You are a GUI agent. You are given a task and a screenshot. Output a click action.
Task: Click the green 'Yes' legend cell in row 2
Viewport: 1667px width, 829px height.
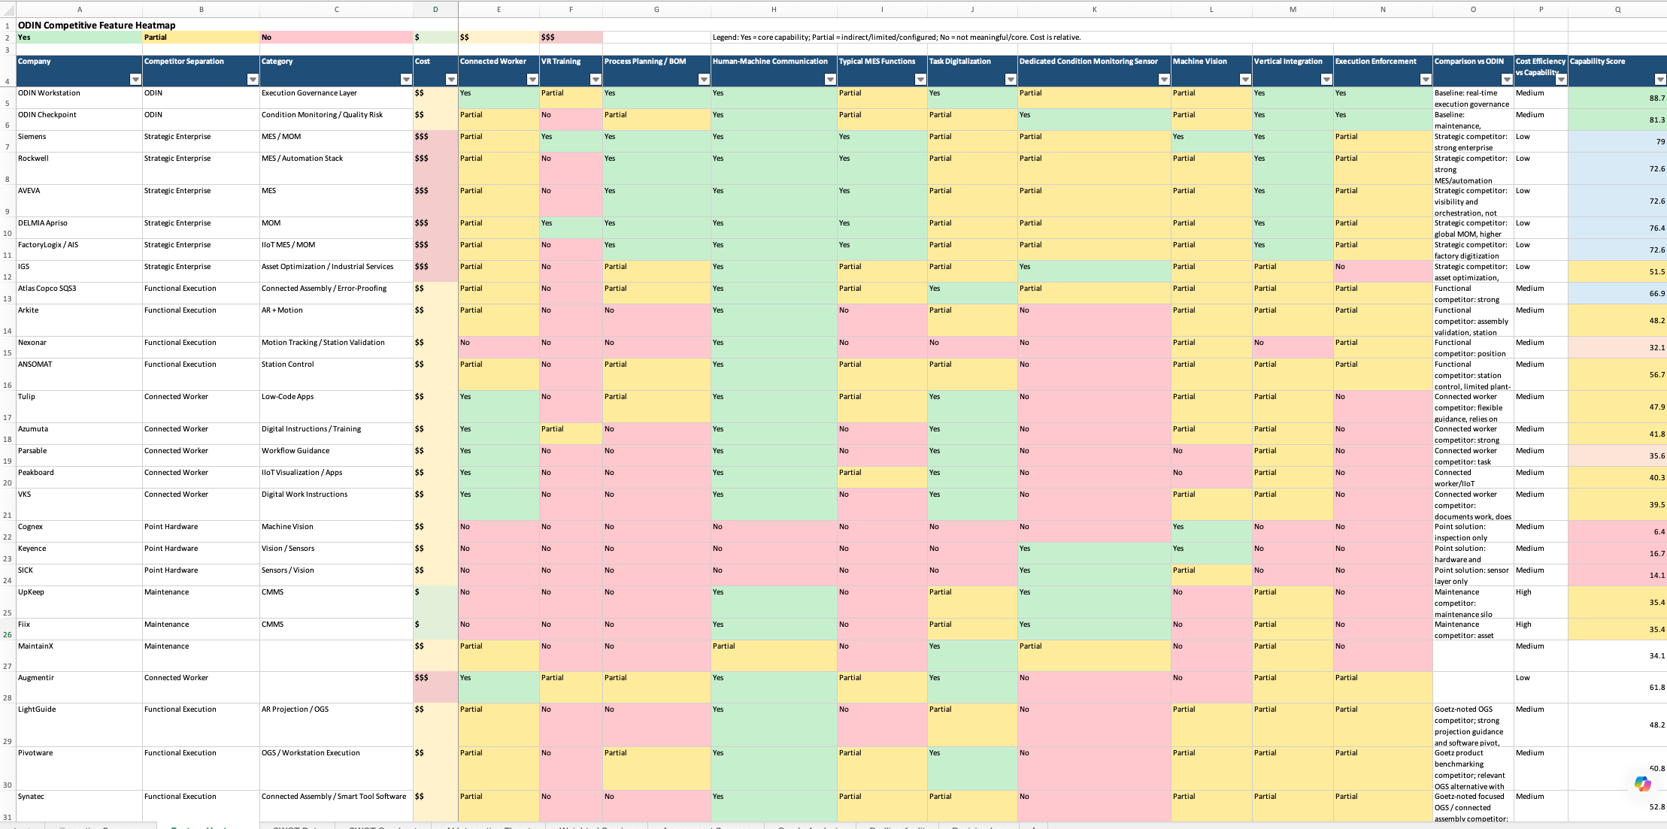pos(79,38)
